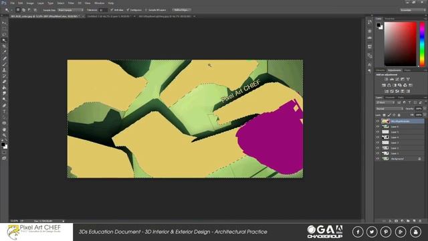428x241 pixels.
Task: Select the Paint Bucket tool
Action: pyautogui.click(x=4, y=88)
